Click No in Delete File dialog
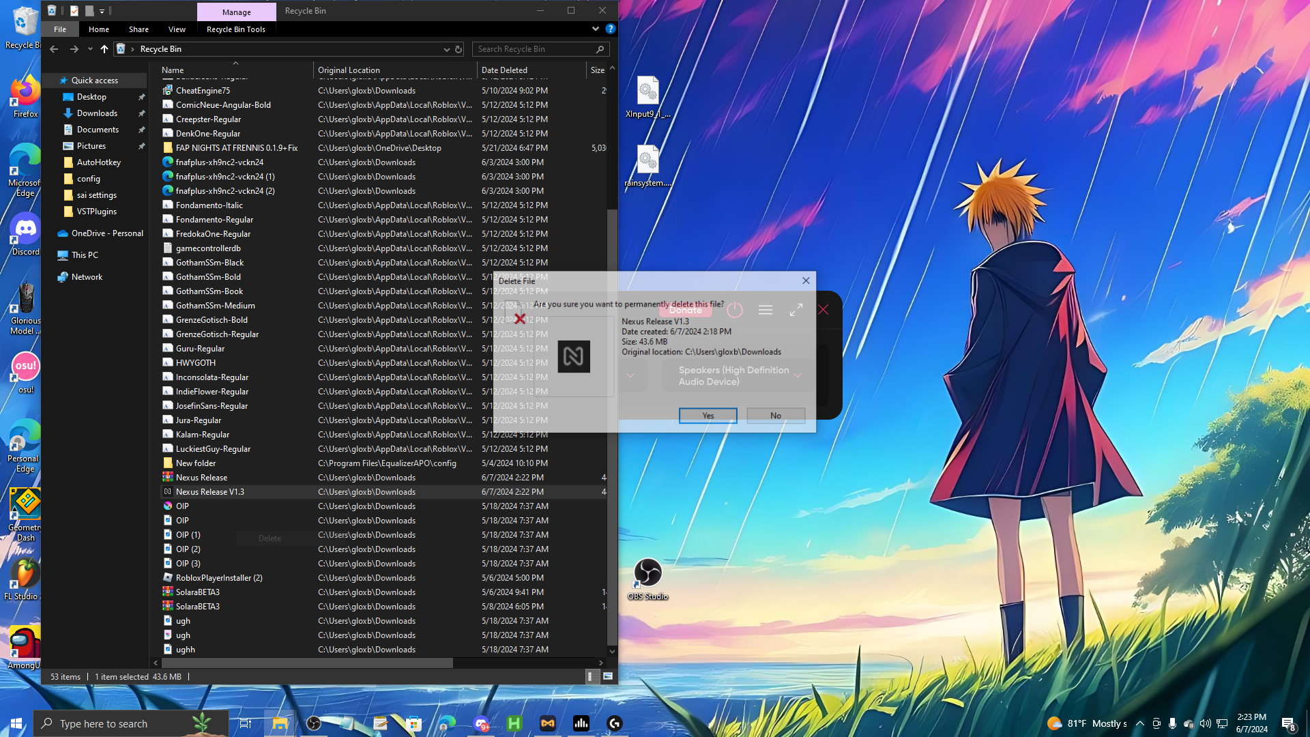 point(775,416)
